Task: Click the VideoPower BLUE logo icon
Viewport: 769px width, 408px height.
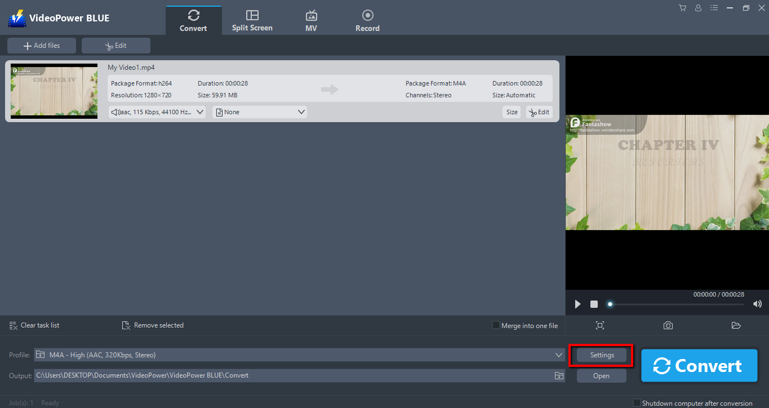Action: [x=17, y=18]
